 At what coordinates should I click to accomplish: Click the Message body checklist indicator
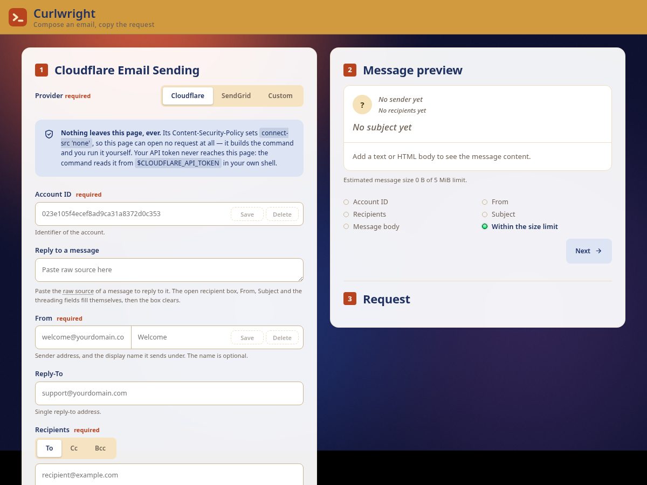346,227
